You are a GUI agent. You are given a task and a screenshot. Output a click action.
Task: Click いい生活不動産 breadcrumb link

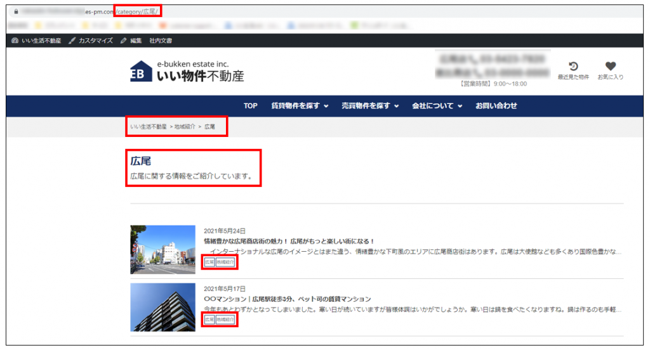point(149,127)
